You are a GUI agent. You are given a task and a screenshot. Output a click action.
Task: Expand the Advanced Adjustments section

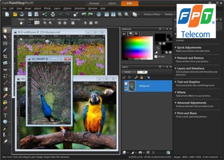(x=192, y=103)
